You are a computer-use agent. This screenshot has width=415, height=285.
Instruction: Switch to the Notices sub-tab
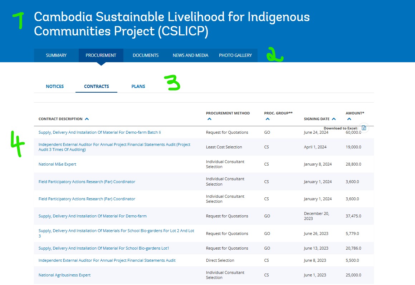(55, 87)
